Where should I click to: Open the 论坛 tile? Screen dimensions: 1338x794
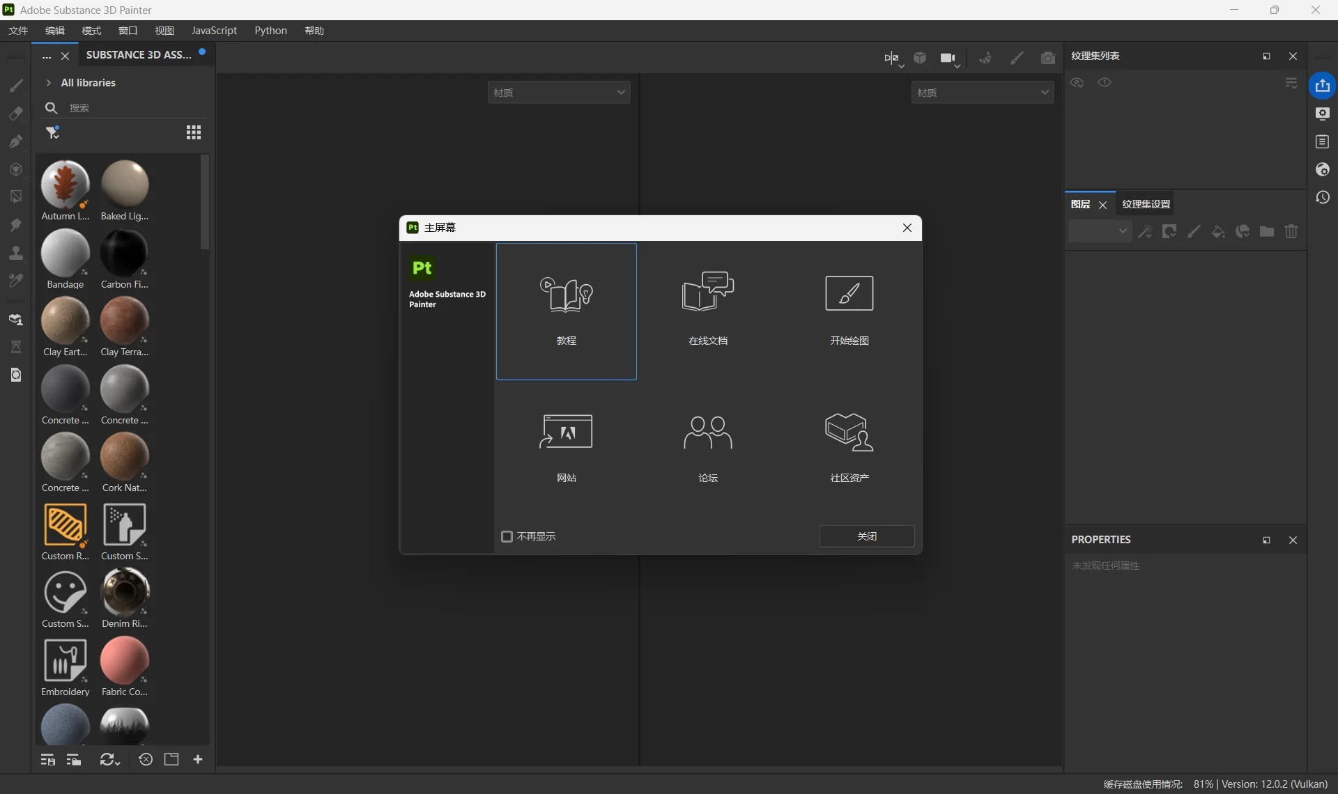[708, 449]
